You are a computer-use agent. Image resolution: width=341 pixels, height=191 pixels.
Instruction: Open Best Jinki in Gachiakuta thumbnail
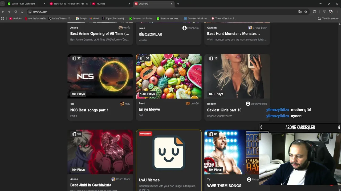[x=100, y=152]
